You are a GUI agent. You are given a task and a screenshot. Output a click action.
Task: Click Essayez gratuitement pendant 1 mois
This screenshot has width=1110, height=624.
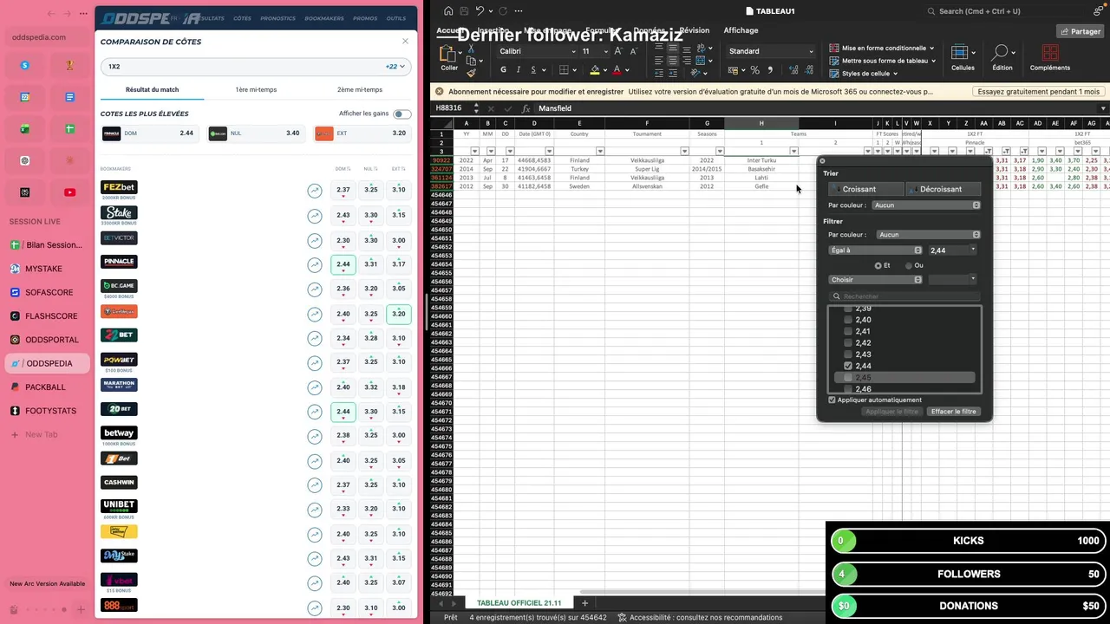pyautogui.click(x=1039, y=91)
